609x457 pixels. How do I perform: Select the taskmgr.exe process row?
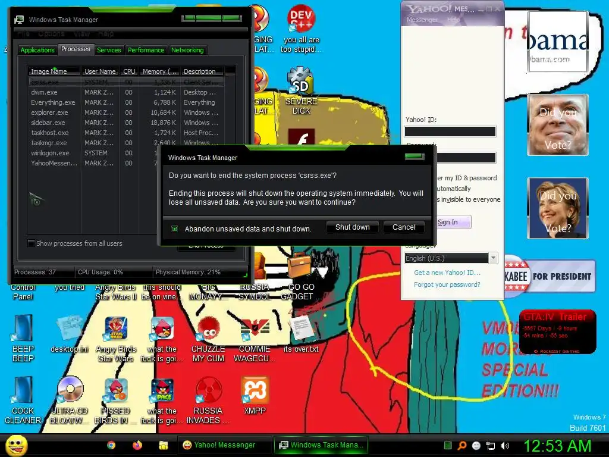pos(126,143)
